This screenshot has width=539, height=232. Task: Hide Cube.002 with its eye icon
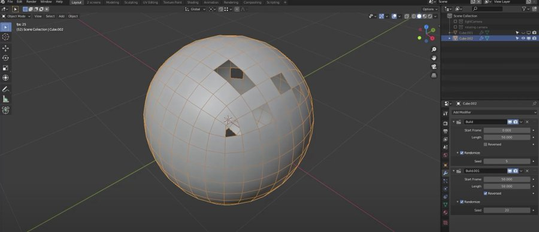[523, 38]
